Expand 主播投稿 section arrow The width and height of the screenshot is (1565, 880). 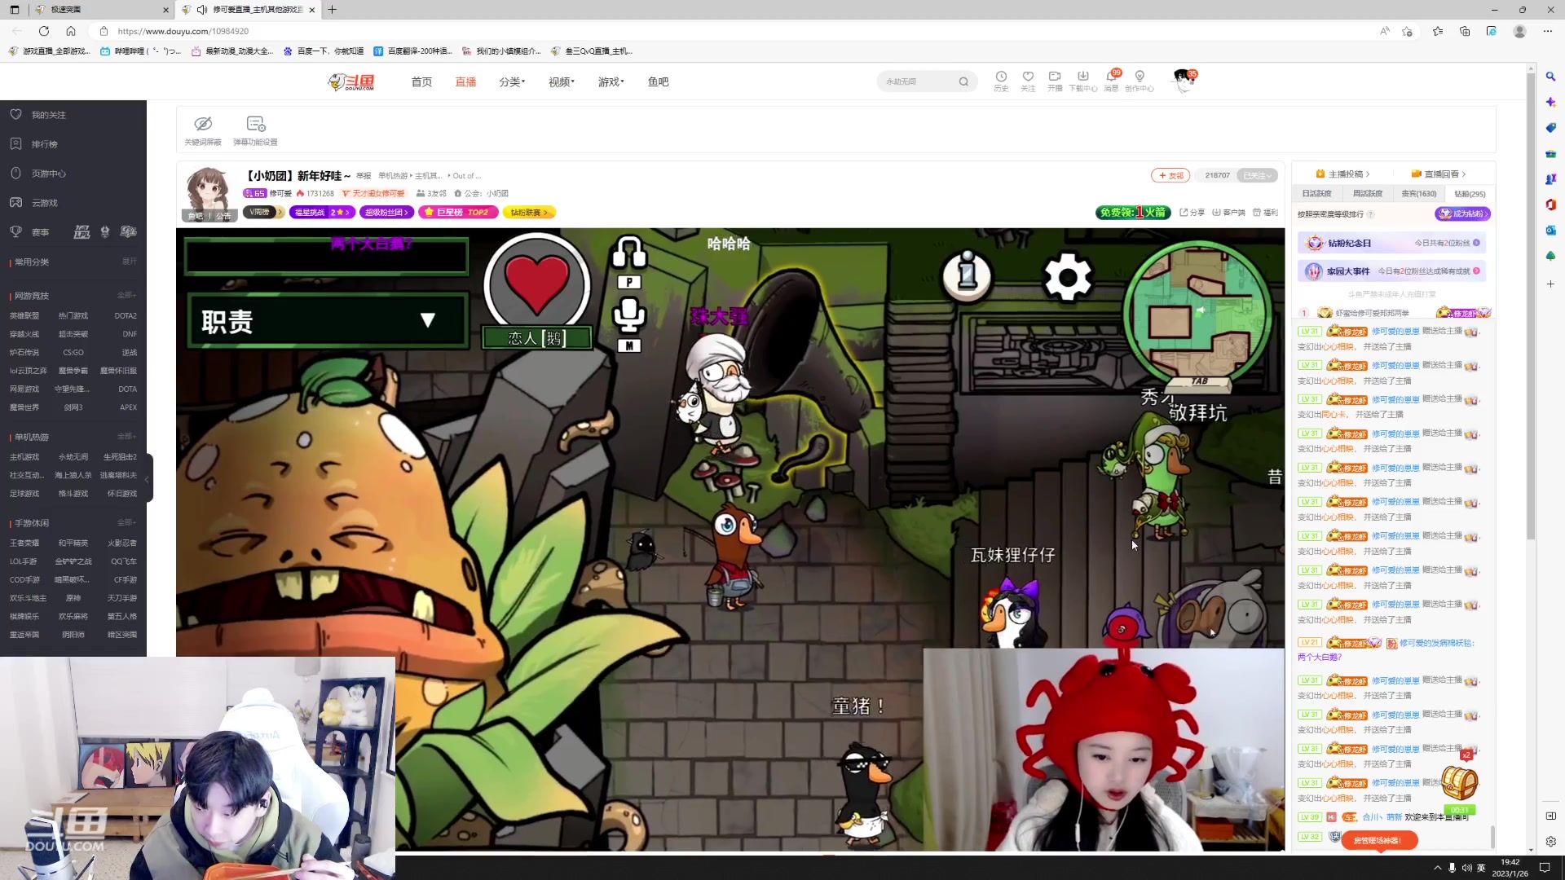(1368, 174)
